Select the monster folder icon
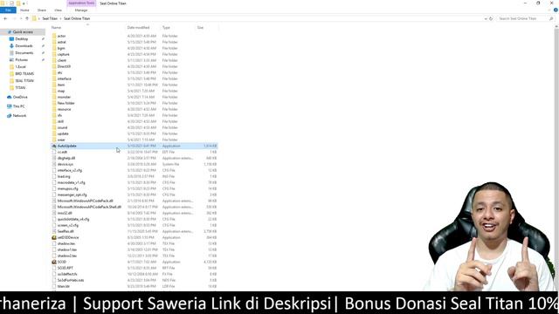 pos(54,97)
